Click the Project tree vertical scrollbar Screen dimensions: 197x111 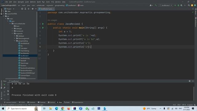click(x=37, y=25)
